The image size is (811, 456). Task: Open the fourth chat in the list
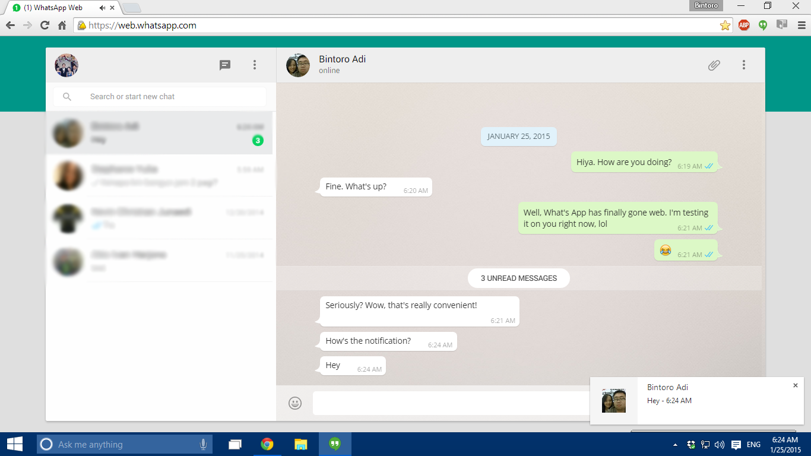click(x=159, y=261)
